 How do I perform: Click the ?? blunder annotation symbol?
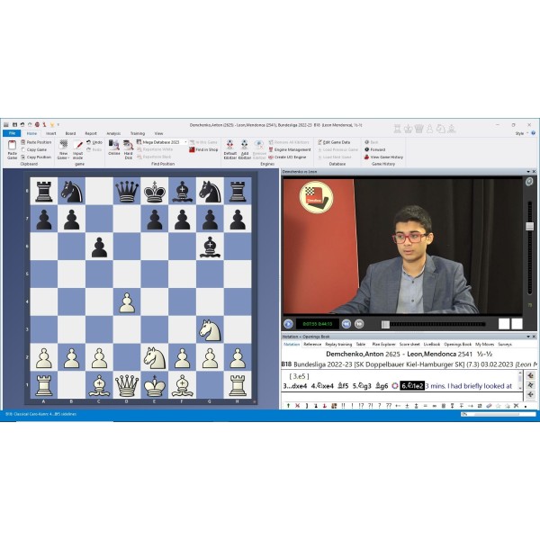coord(389,406)
